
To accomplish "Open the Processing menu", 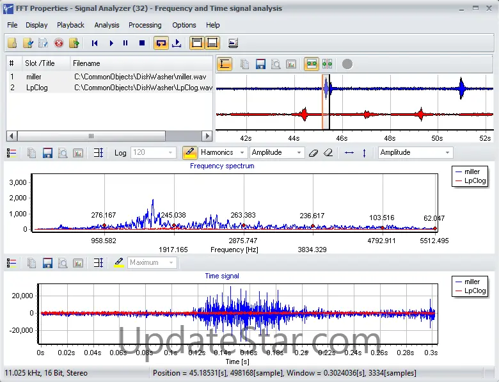I will pyautogui.click(x=145, y=25).
